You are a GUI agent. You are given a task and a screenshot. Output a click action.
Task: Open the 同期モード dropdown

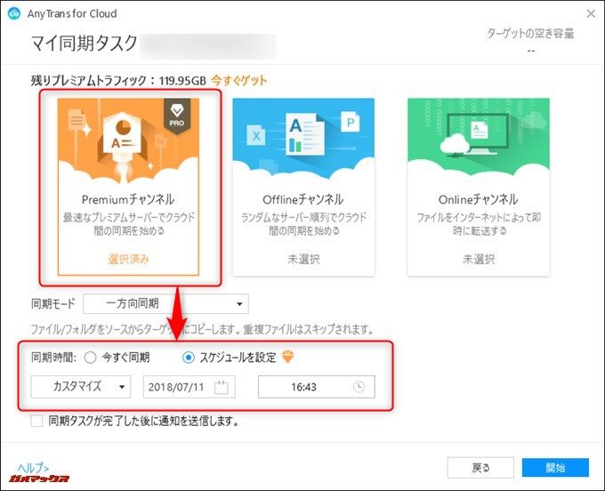pos(165,304)
